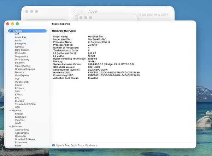Collapse the Software section chevron
The height and width of the screenshot is (156, 212).
coord(10,127)
